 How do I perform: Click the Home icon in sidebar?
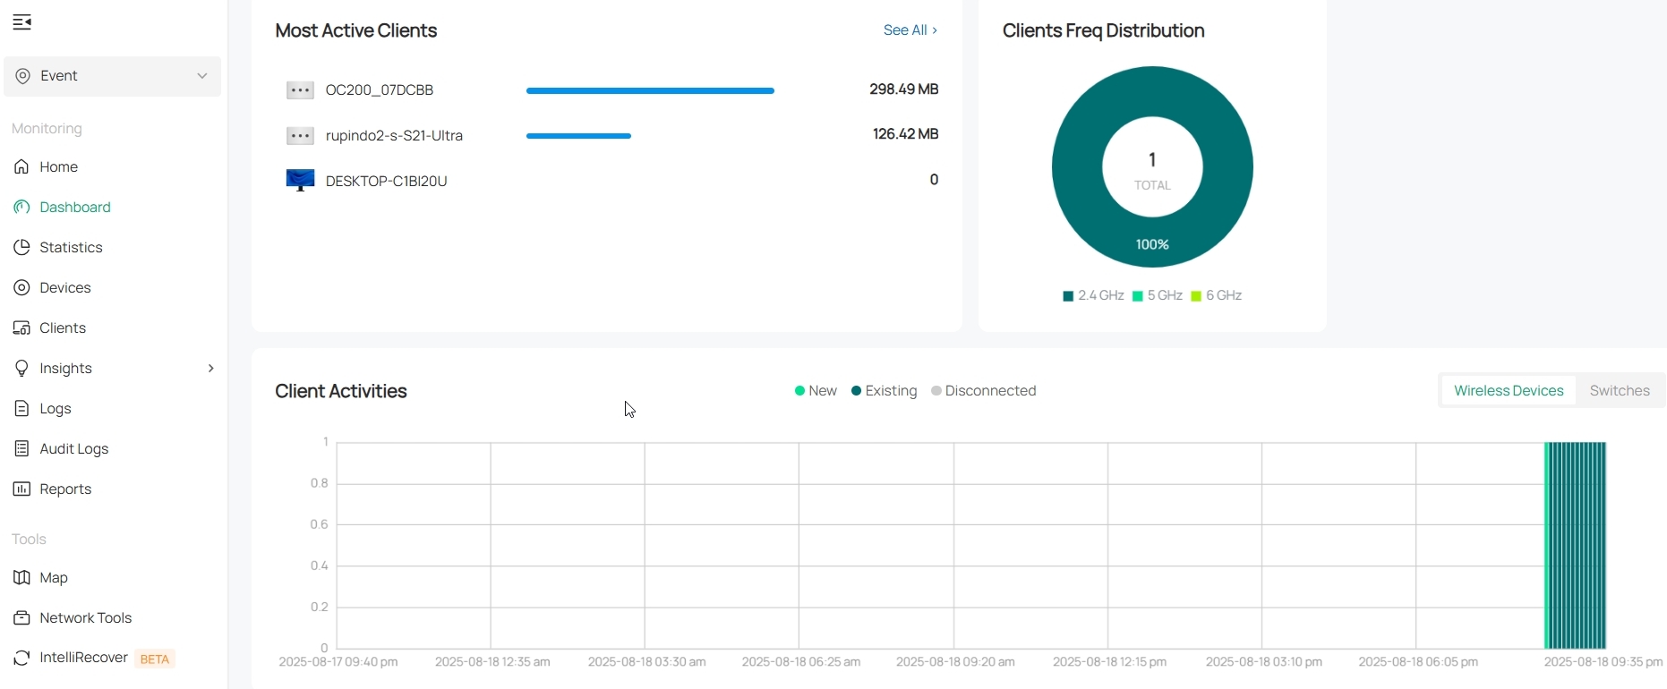[x=21, y=166]
